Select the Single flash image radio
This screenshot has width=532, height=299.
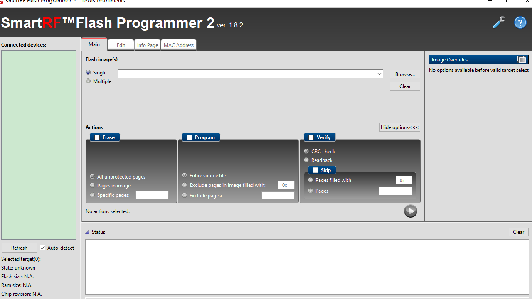[x=88, y=72]
